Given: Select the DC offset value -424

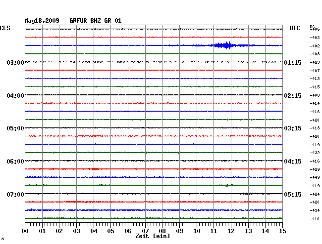Looking at the screenshot, I should tap(315, 194).
